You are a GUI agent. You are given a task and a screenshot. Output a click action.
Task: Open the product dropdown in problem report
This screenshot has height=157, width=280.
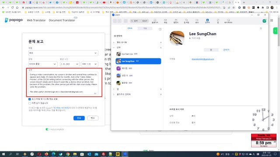(x=63, y=53)
